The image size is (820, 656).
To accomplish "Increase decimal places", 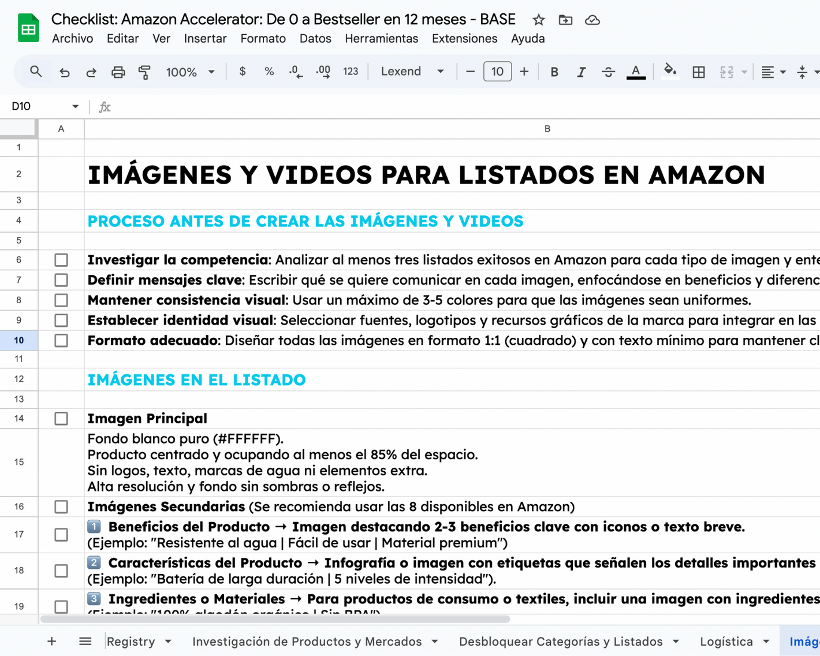I will coord(323,72).
